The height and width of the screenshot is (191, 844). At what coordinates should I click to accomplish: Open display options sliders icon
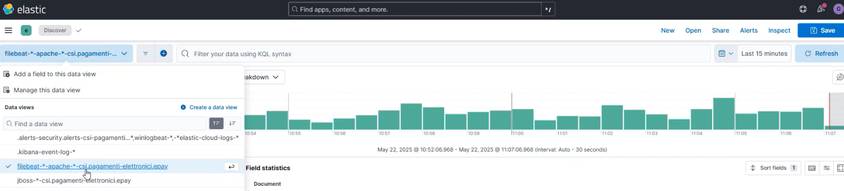click(x=827, y=168)
